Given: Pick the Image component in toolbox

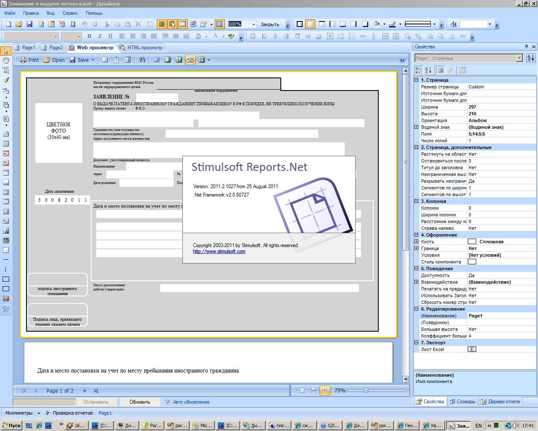Looking at the screenshot, I should [6, 231].
